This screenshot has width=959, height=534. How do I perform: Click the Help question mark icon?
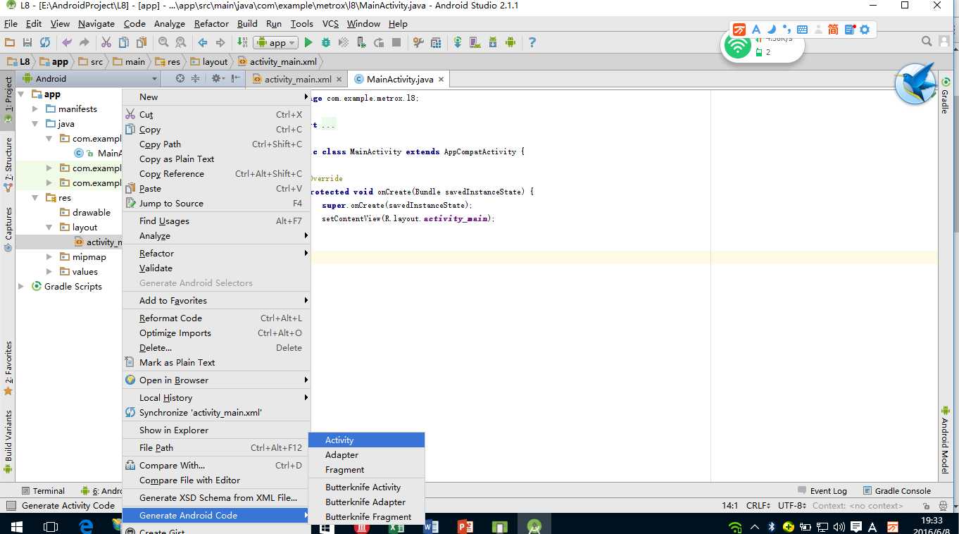click(x=532, y=42)
